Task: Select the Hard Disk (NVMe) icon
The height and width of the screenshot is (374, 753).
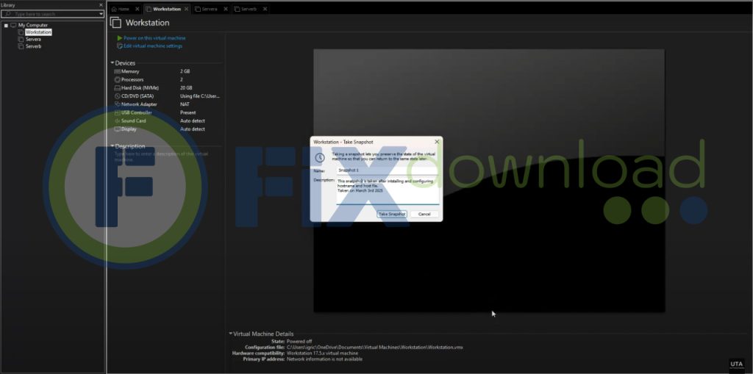Action: click(x=117, y=87)
